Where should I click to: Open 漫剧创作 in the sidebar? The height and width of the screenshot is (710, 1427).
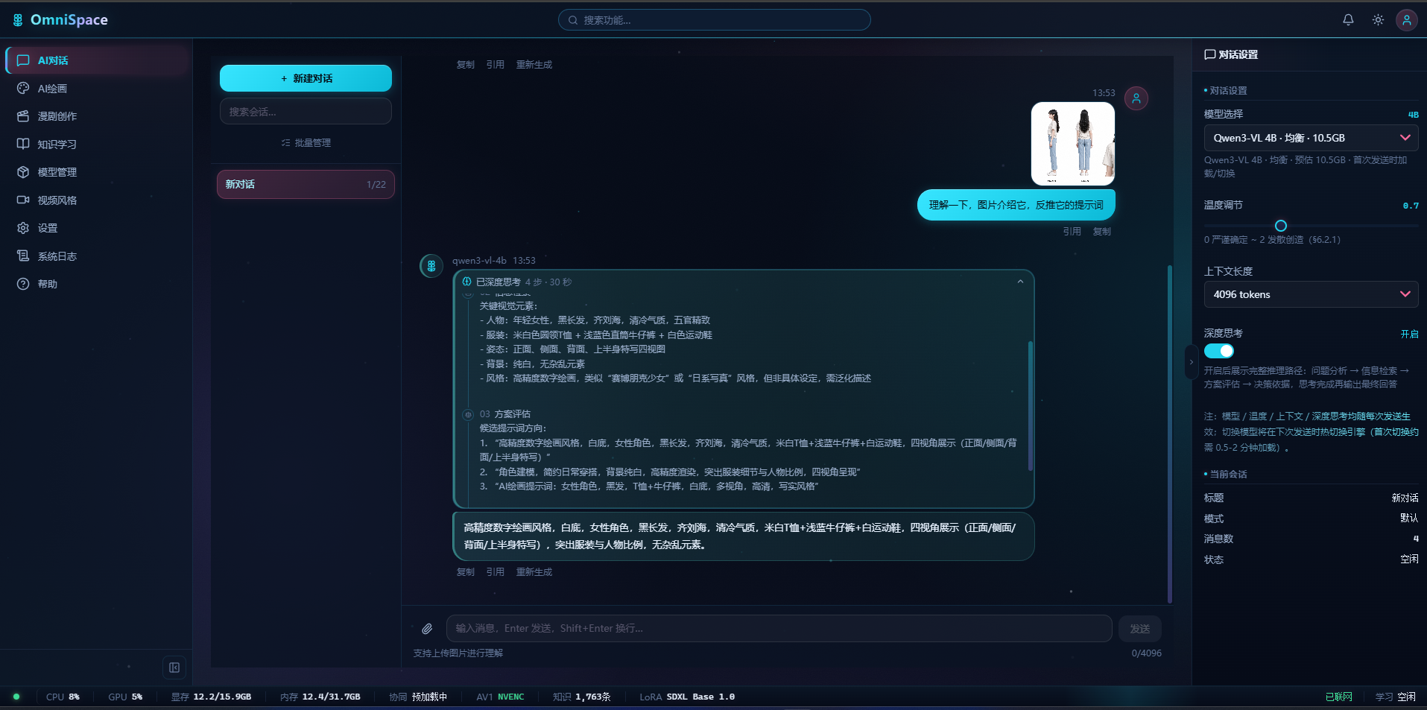click(x=97, y=116)
